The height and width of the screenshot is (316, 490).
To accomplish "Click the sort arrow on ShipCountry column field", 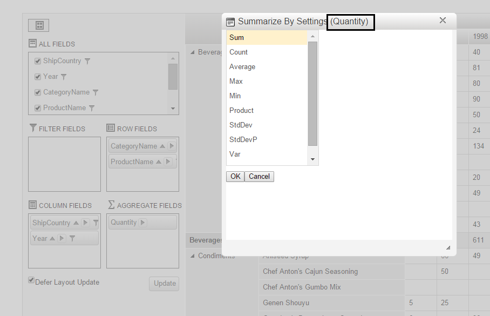I will (x=76, y=223).
